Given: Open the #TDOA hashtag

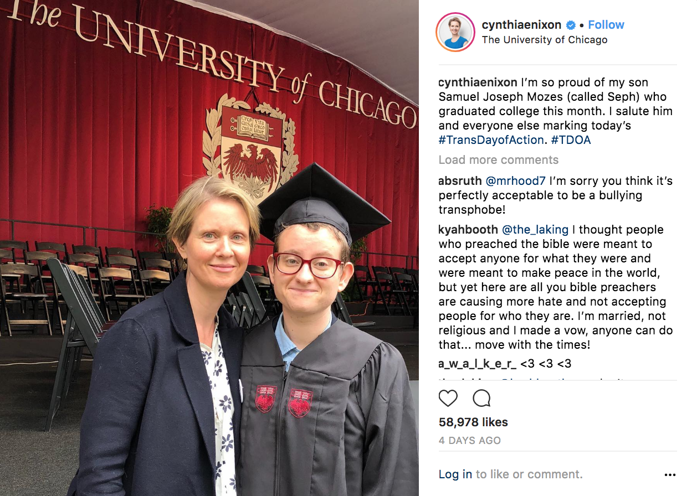Looking at the screenshot, I should click(x=571, y=140).
